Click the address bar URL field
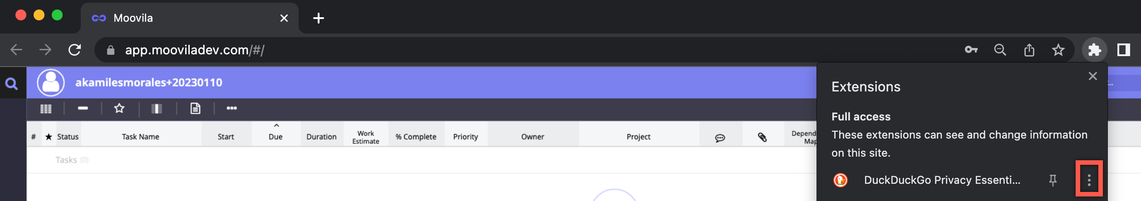The width and height of the screenshot is (1141, 201). [x=499, y=50]
